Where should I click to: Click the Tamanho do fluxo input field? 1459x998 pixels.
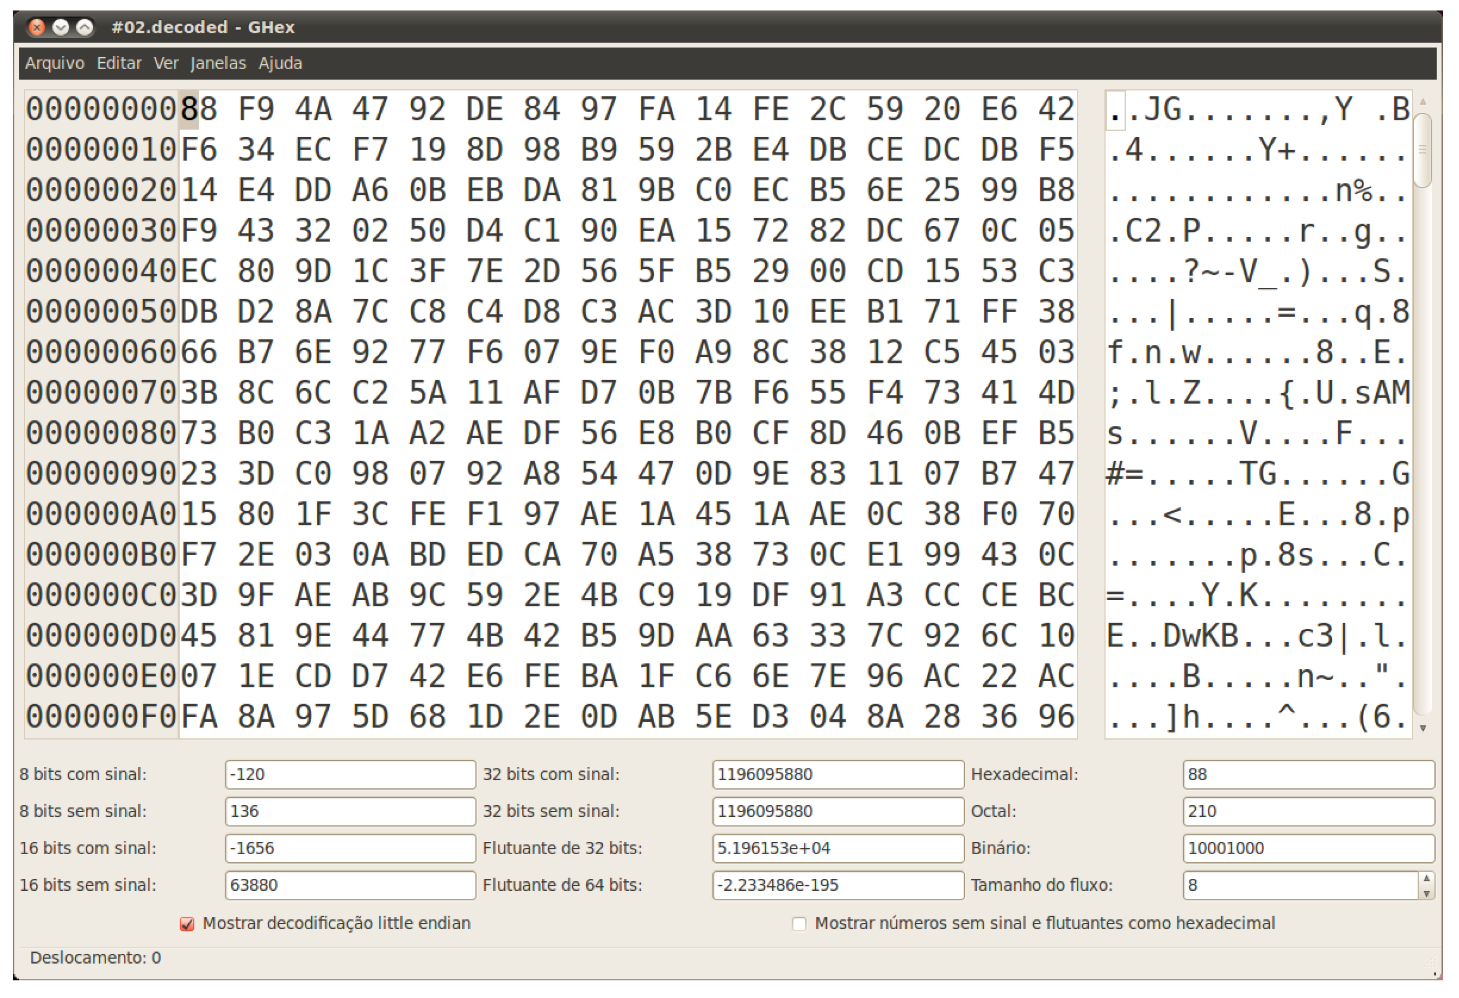click(x=1299, y=885)
